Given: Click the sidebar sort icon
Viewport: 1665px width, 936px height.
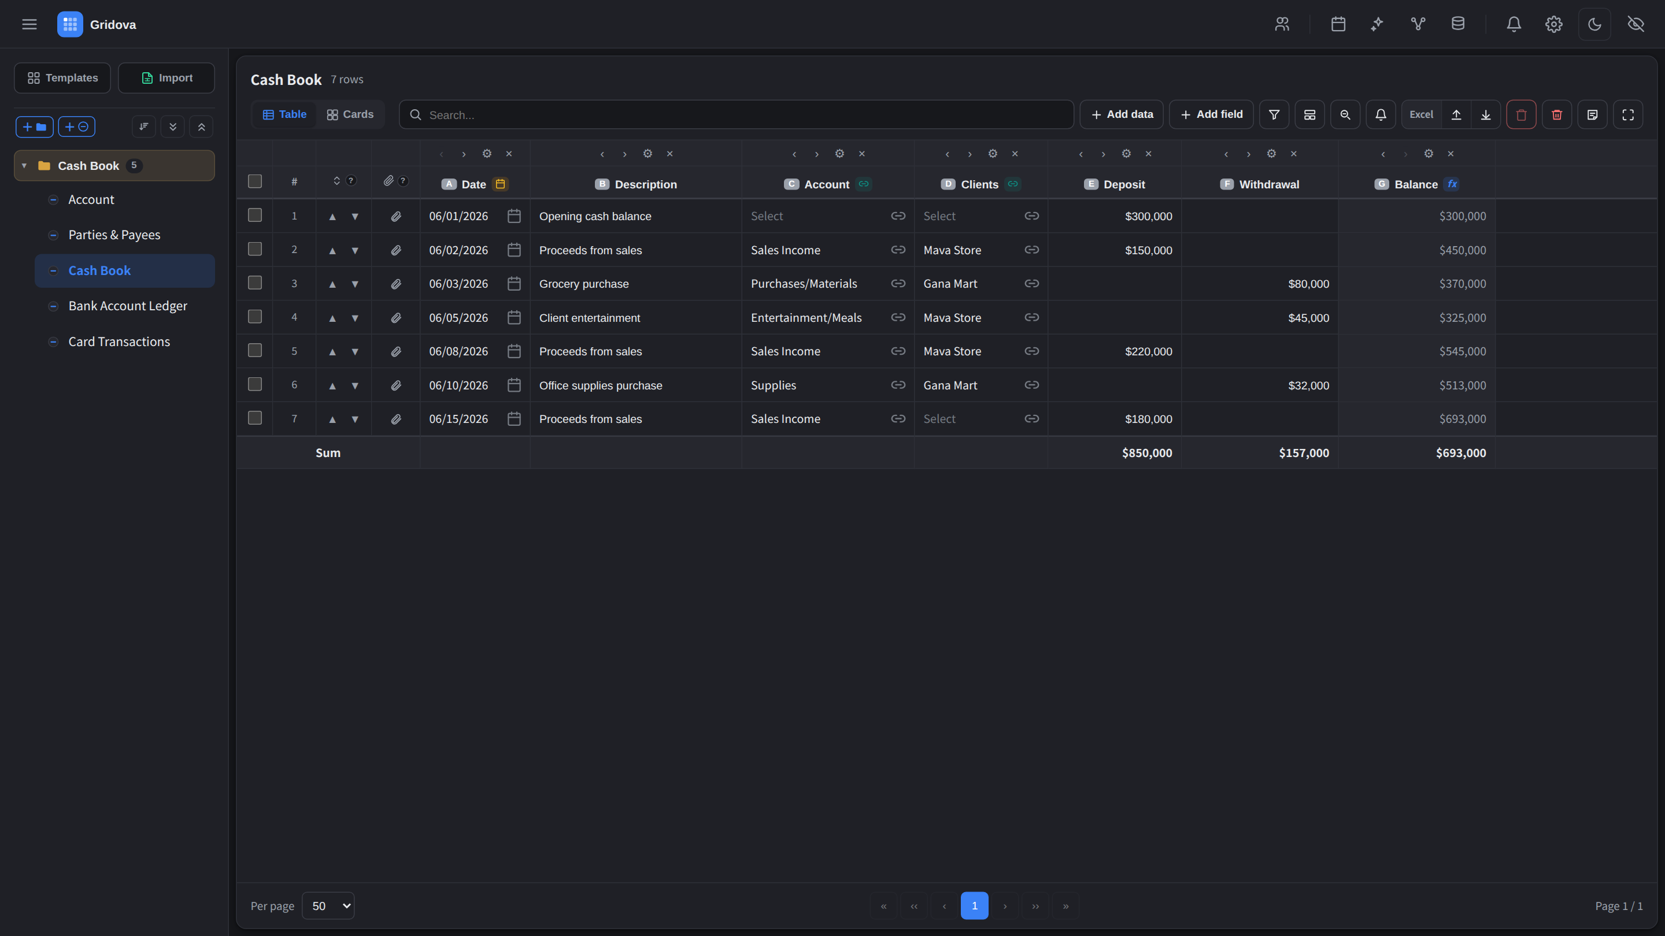Looking at the screenshot, I should tap(143, 127).
